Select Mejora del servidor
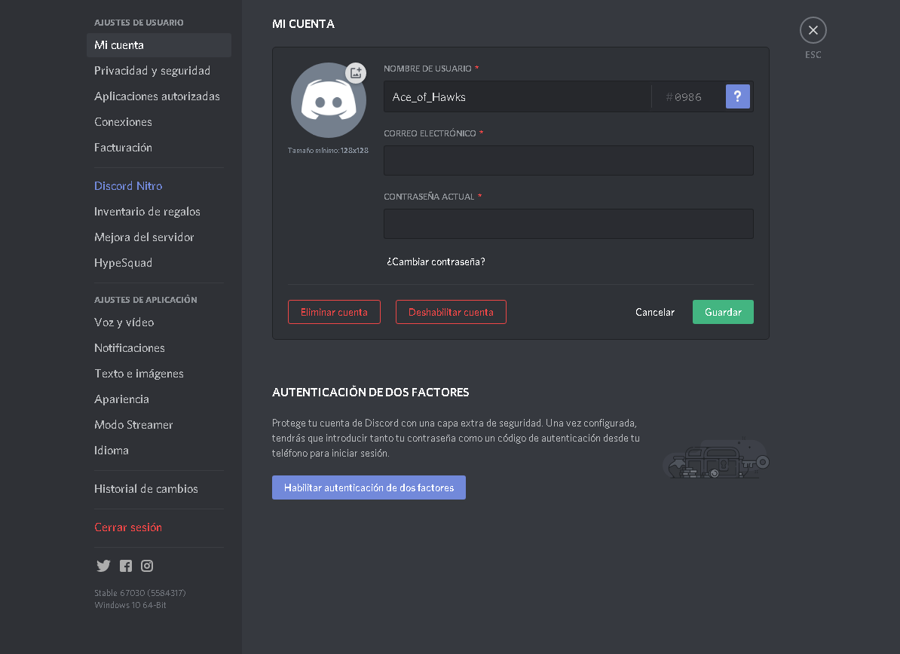900x654 pixels. click(159, 237)
